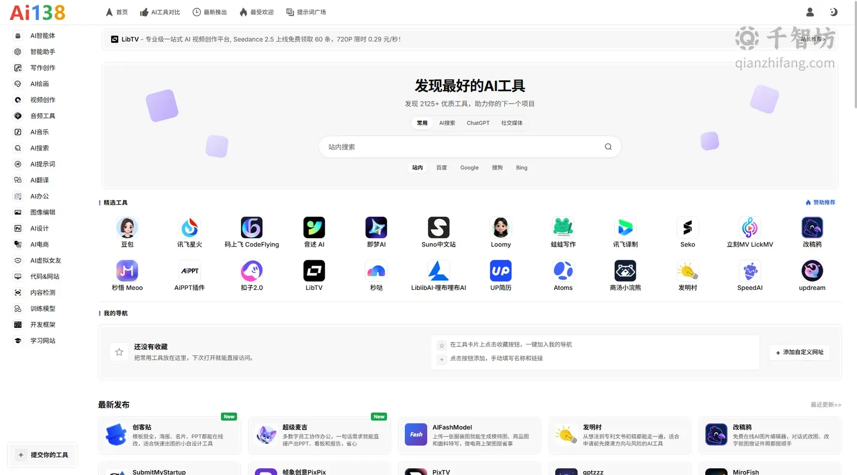Open the AIFashModel tool card

[469, 435]
